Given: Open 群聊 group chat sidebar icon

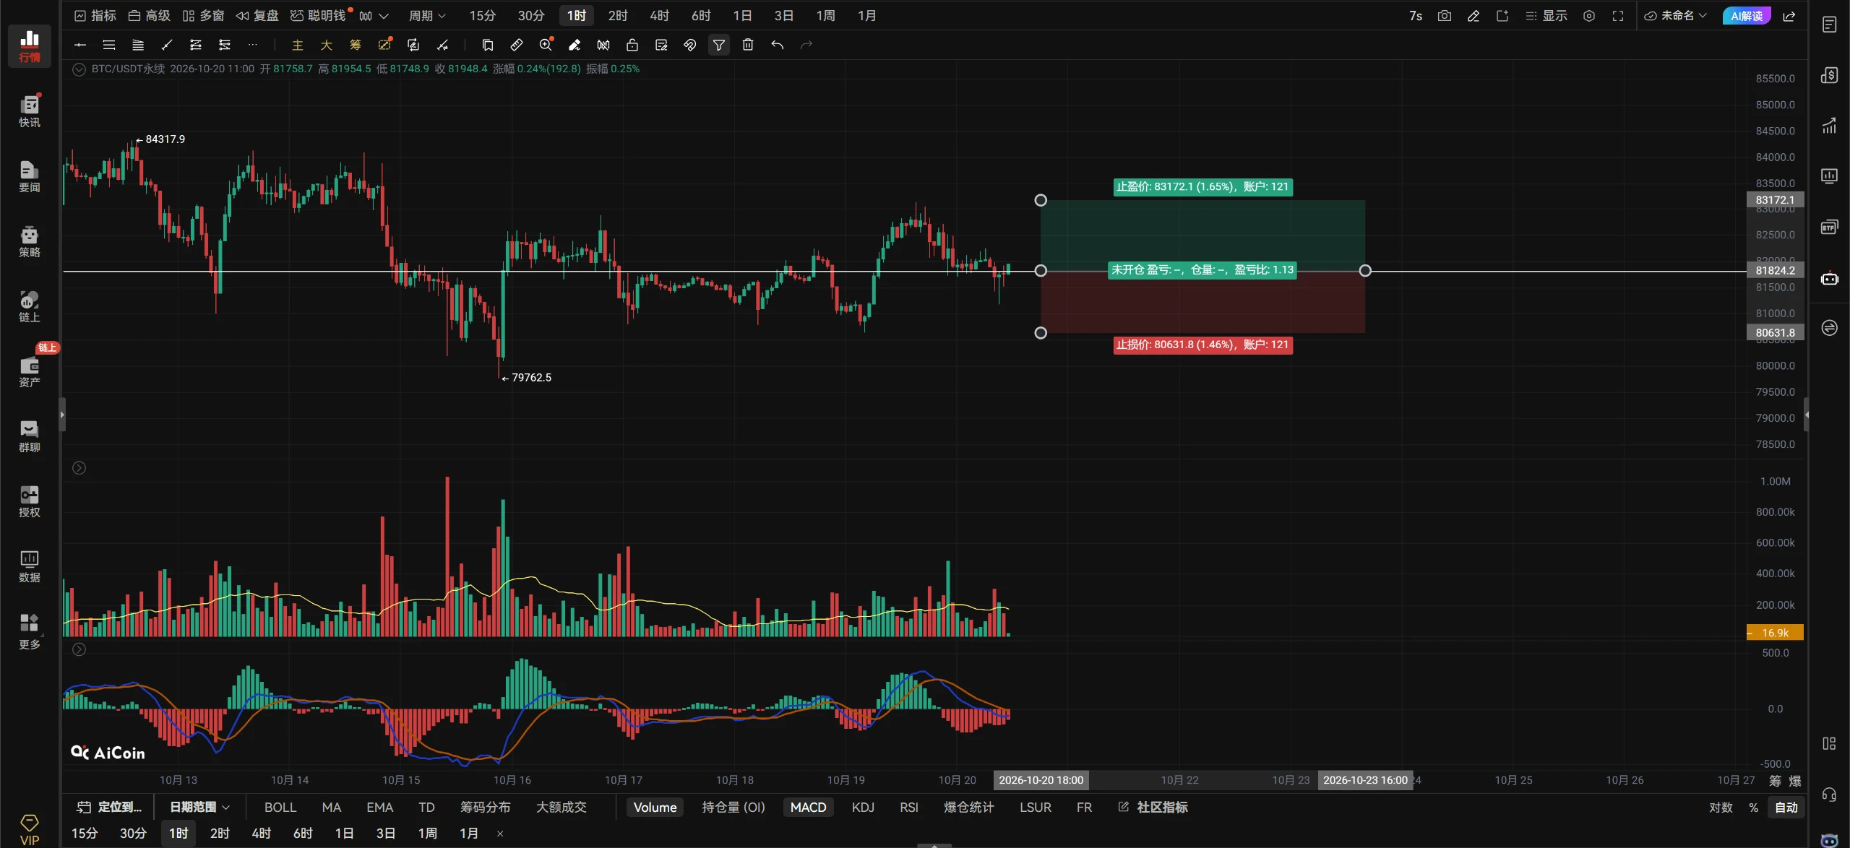Looking at the screenshot, I should pos(30,436).
